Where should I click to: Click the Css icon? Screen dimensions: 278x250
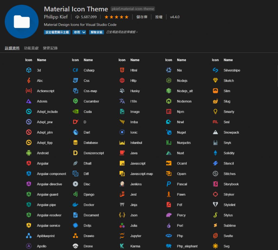point(75,80)
